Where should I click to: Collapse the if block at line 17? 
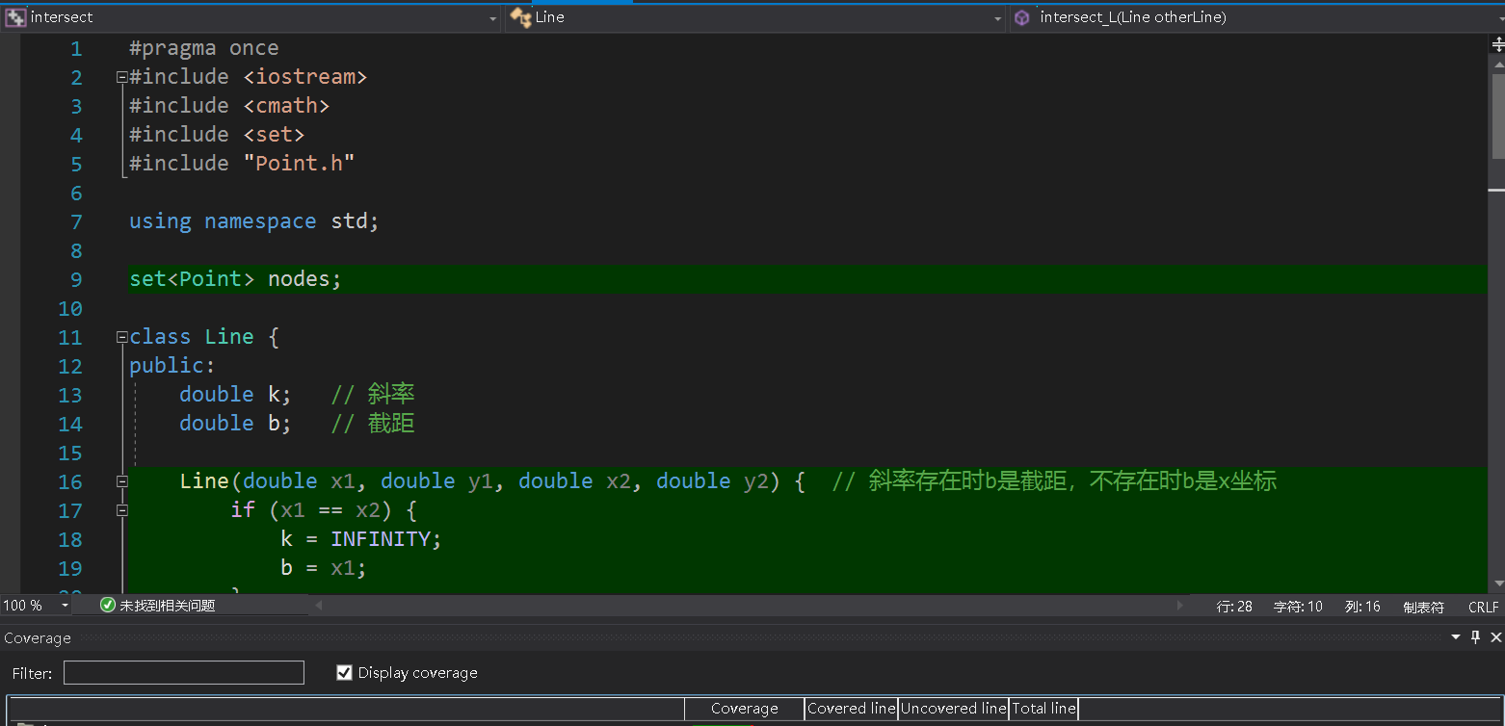tap(121, 510)
